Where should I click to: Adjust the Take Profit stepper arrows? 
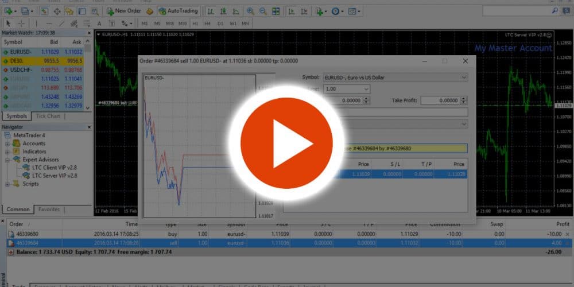coord(464,100)
